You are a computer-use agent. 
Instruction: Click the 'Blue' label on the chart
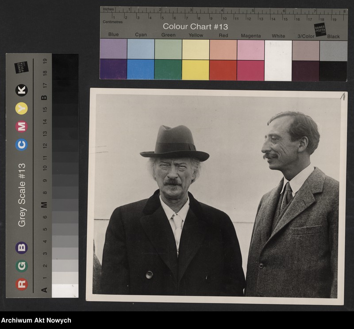tap(113, 35)
